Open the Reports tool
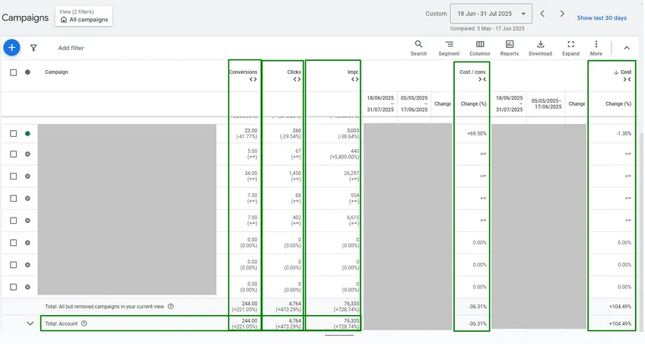 [510, 48]
